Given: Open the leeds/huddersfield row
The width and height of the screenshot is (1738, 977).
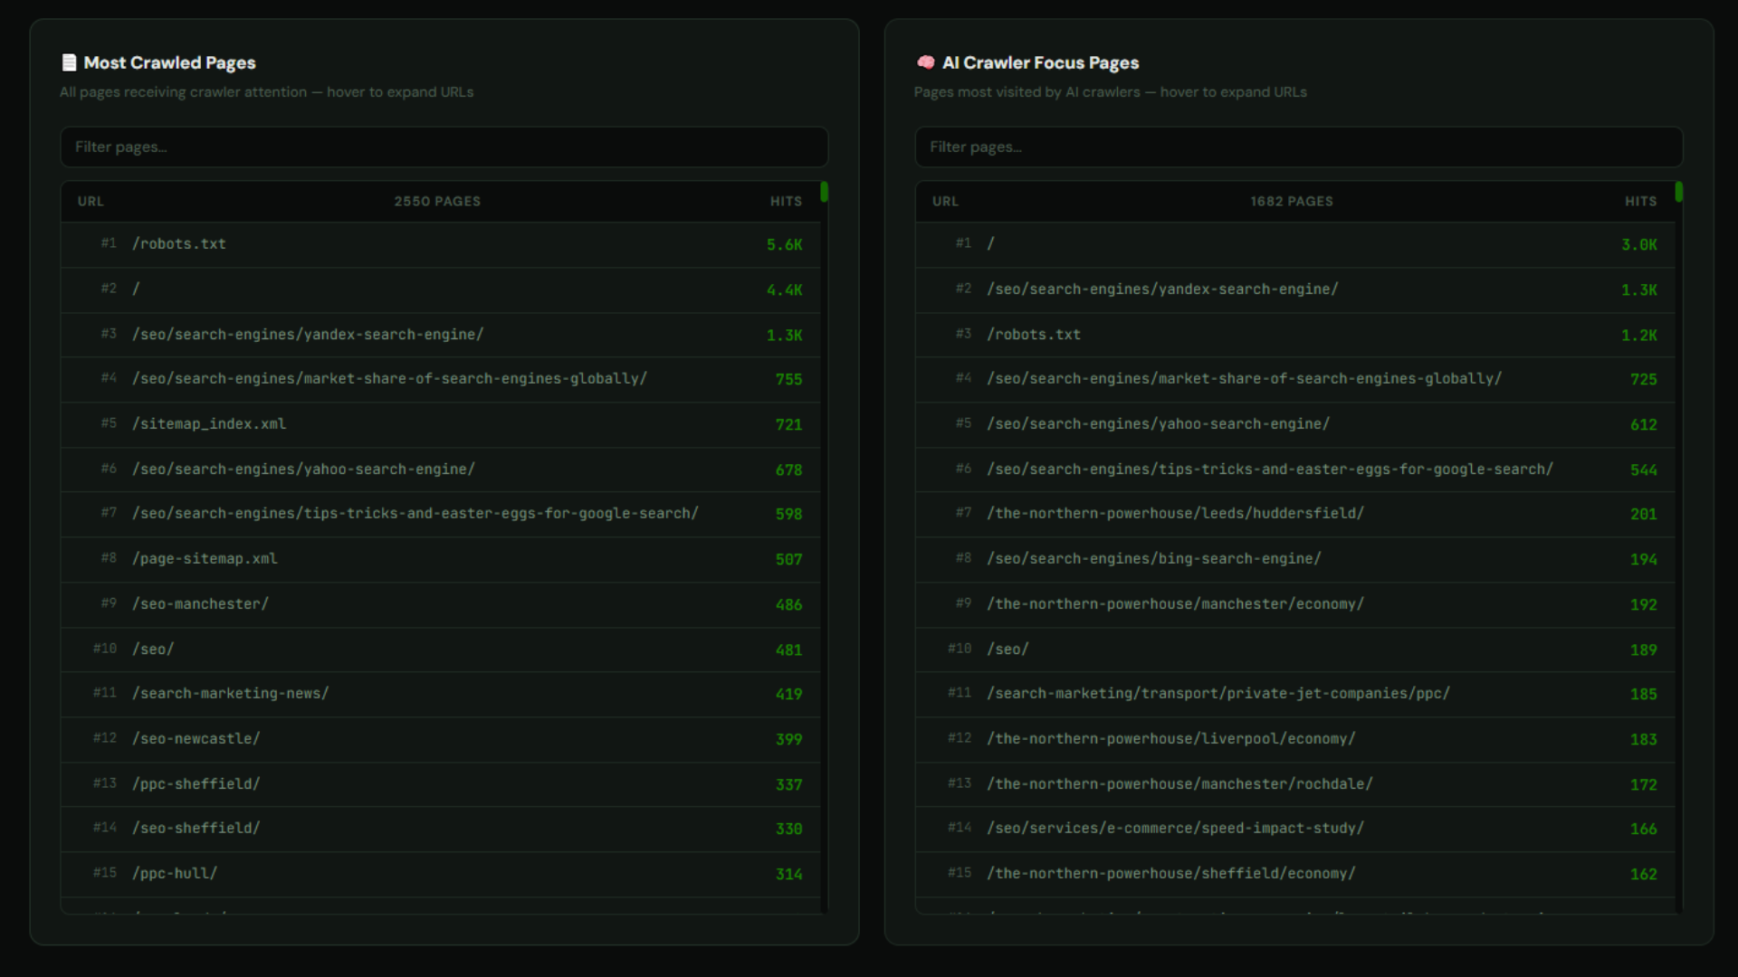Looking at the screenshot, I should (1295, 514).
